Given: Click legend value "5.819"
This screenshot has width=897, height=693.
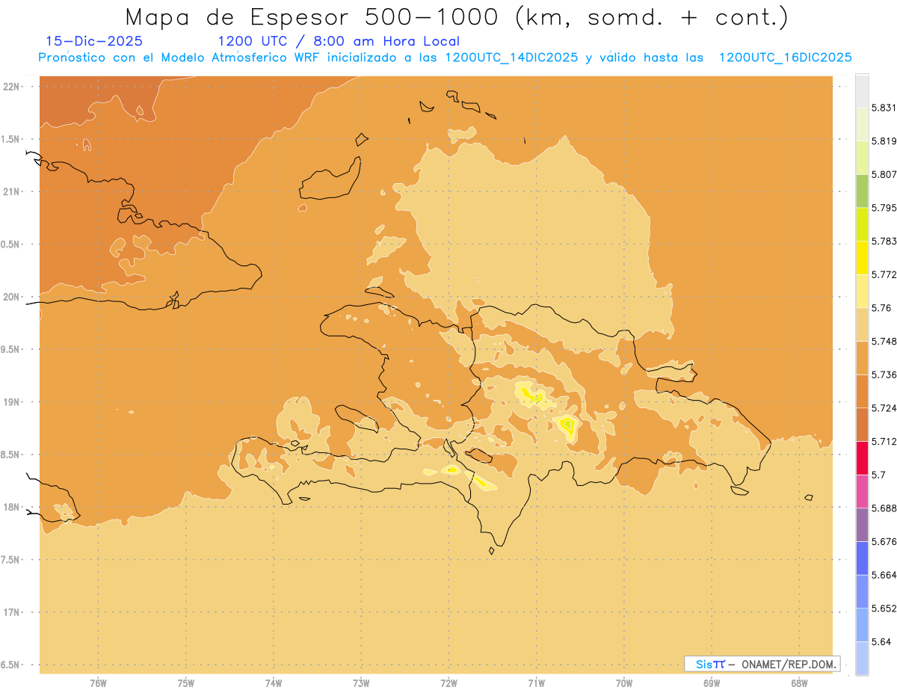Looking at the screenshot, I should (x=884, y=141).
